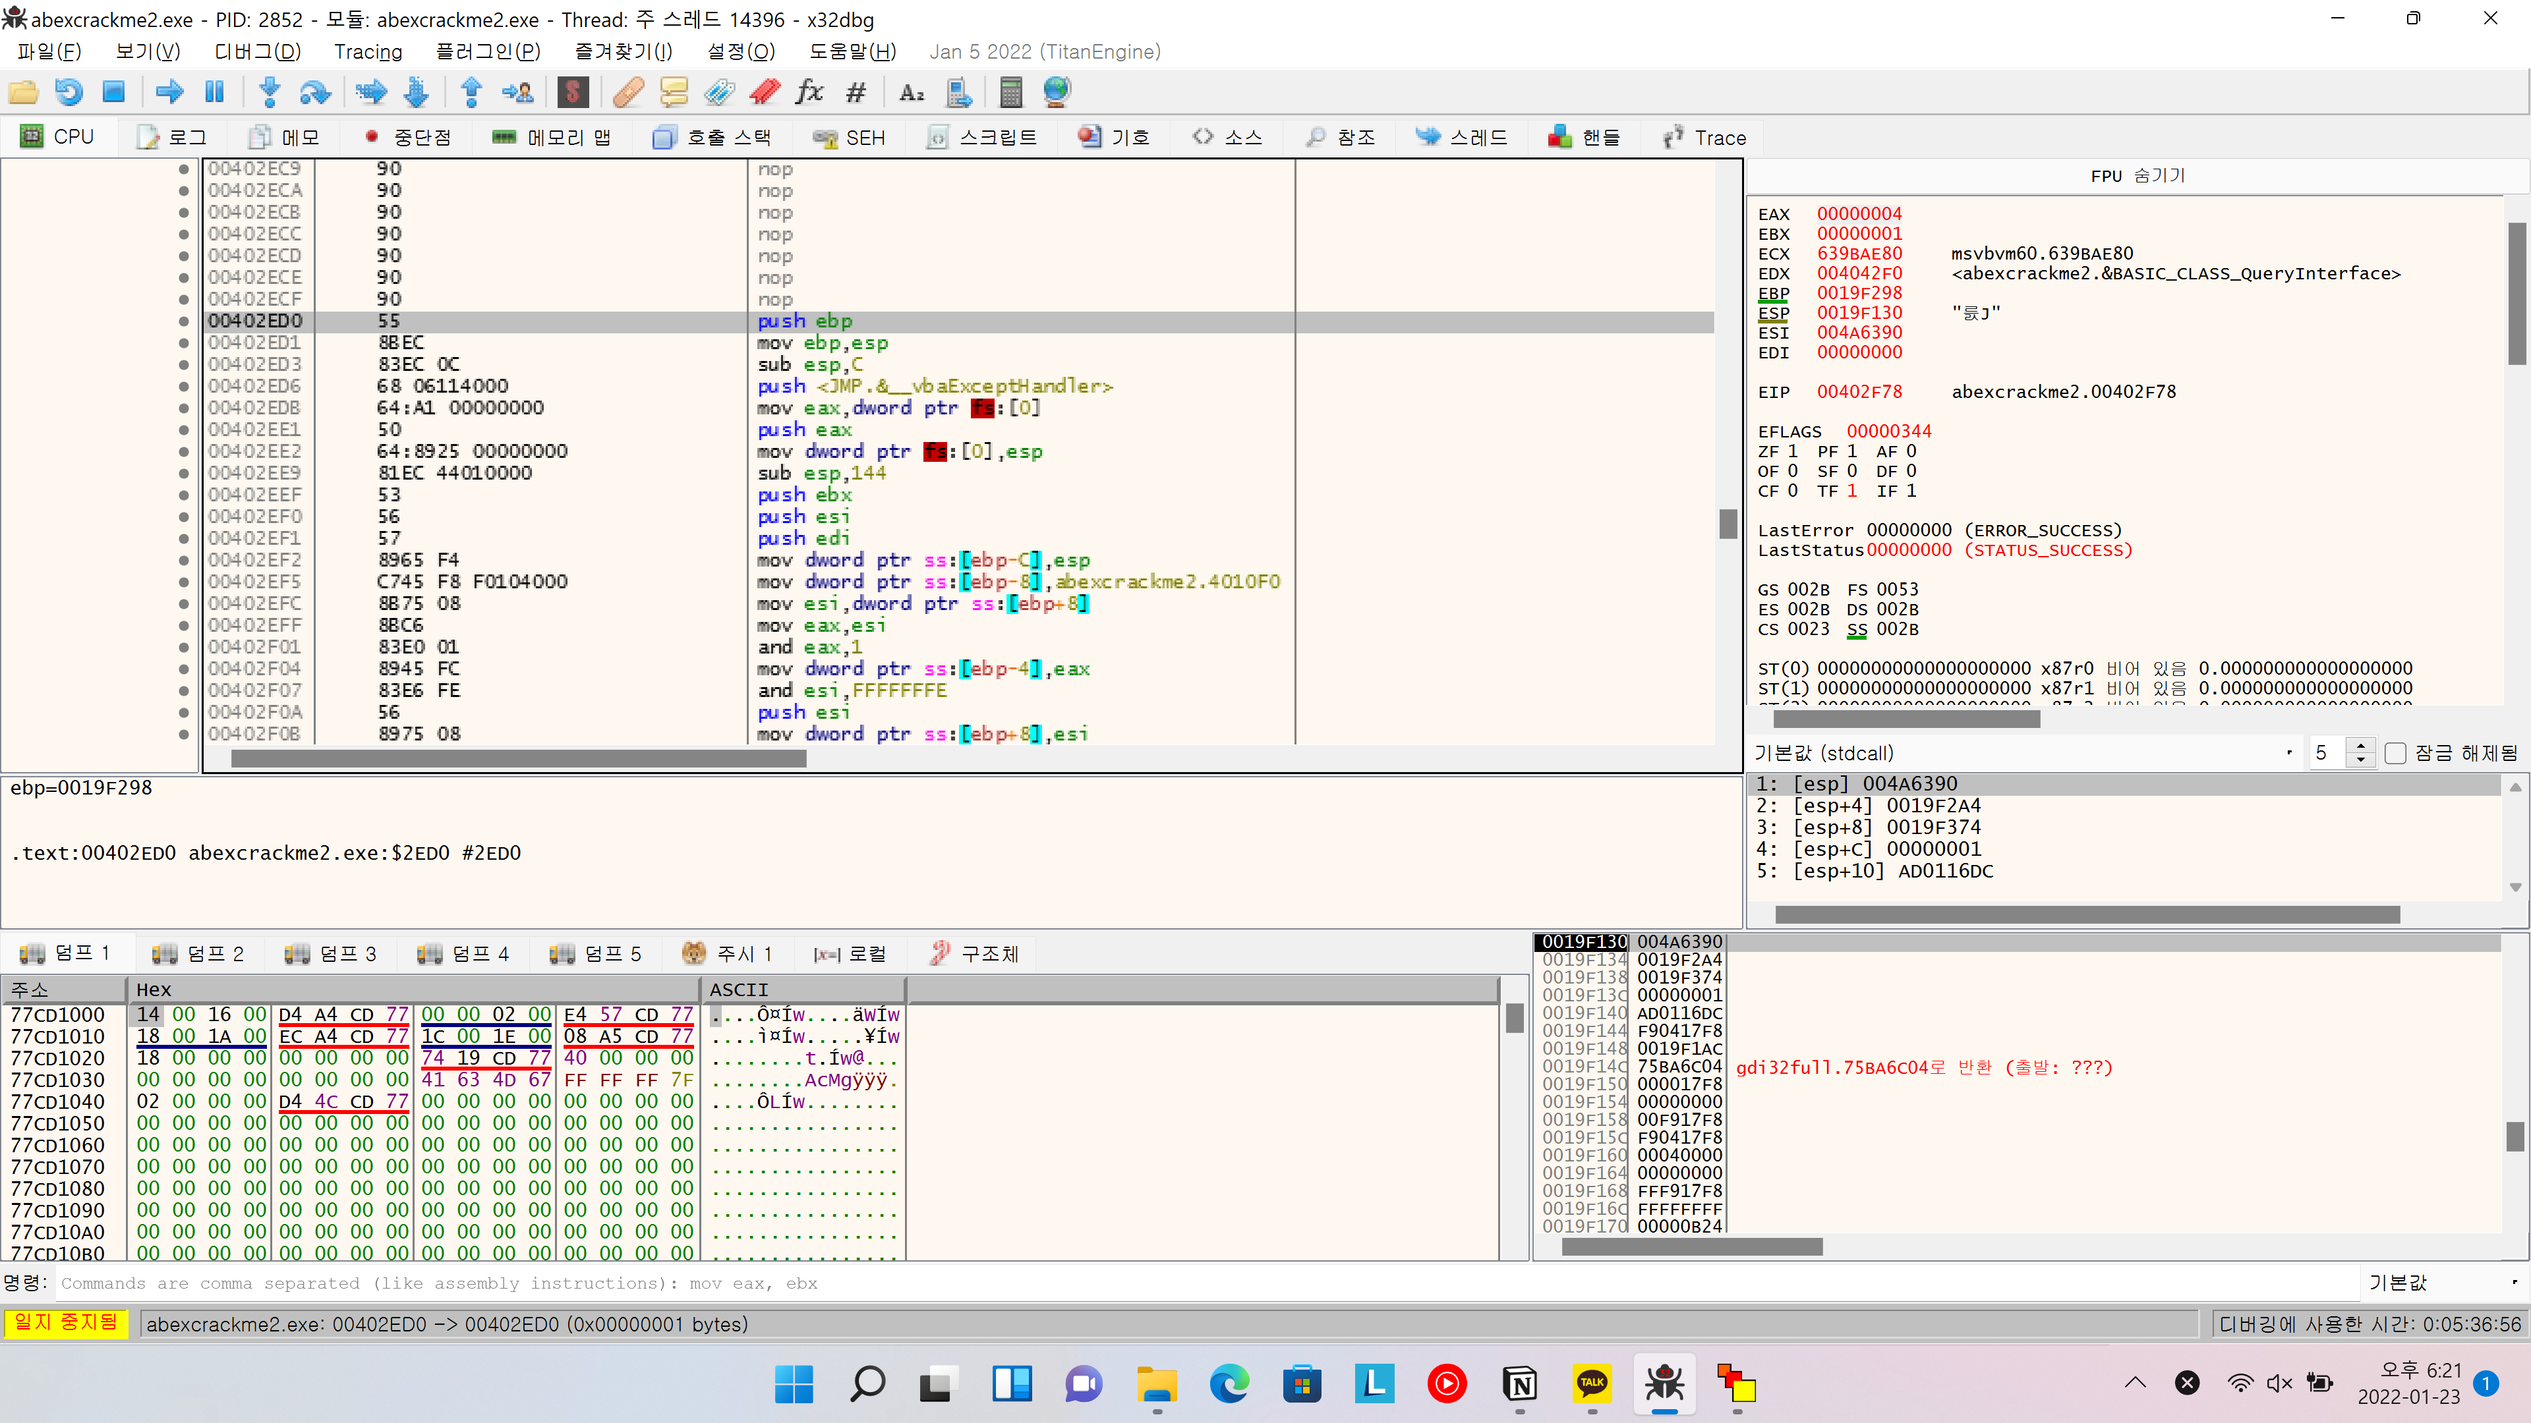Viewport: 2531px width, 1423px height.
Task: Toggle breakpoint dot at address 00402ED0
Action: coord(184,321)
